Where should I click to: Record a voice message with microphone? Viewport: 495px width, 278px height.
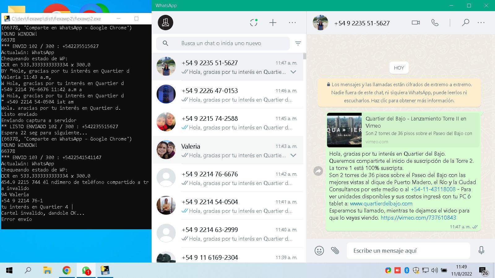(481, 250)
